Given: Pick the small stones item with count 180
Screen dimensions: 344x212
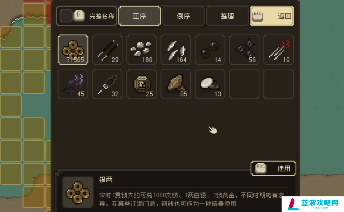Looking at the screenshot, I should (x=141, y=50).
